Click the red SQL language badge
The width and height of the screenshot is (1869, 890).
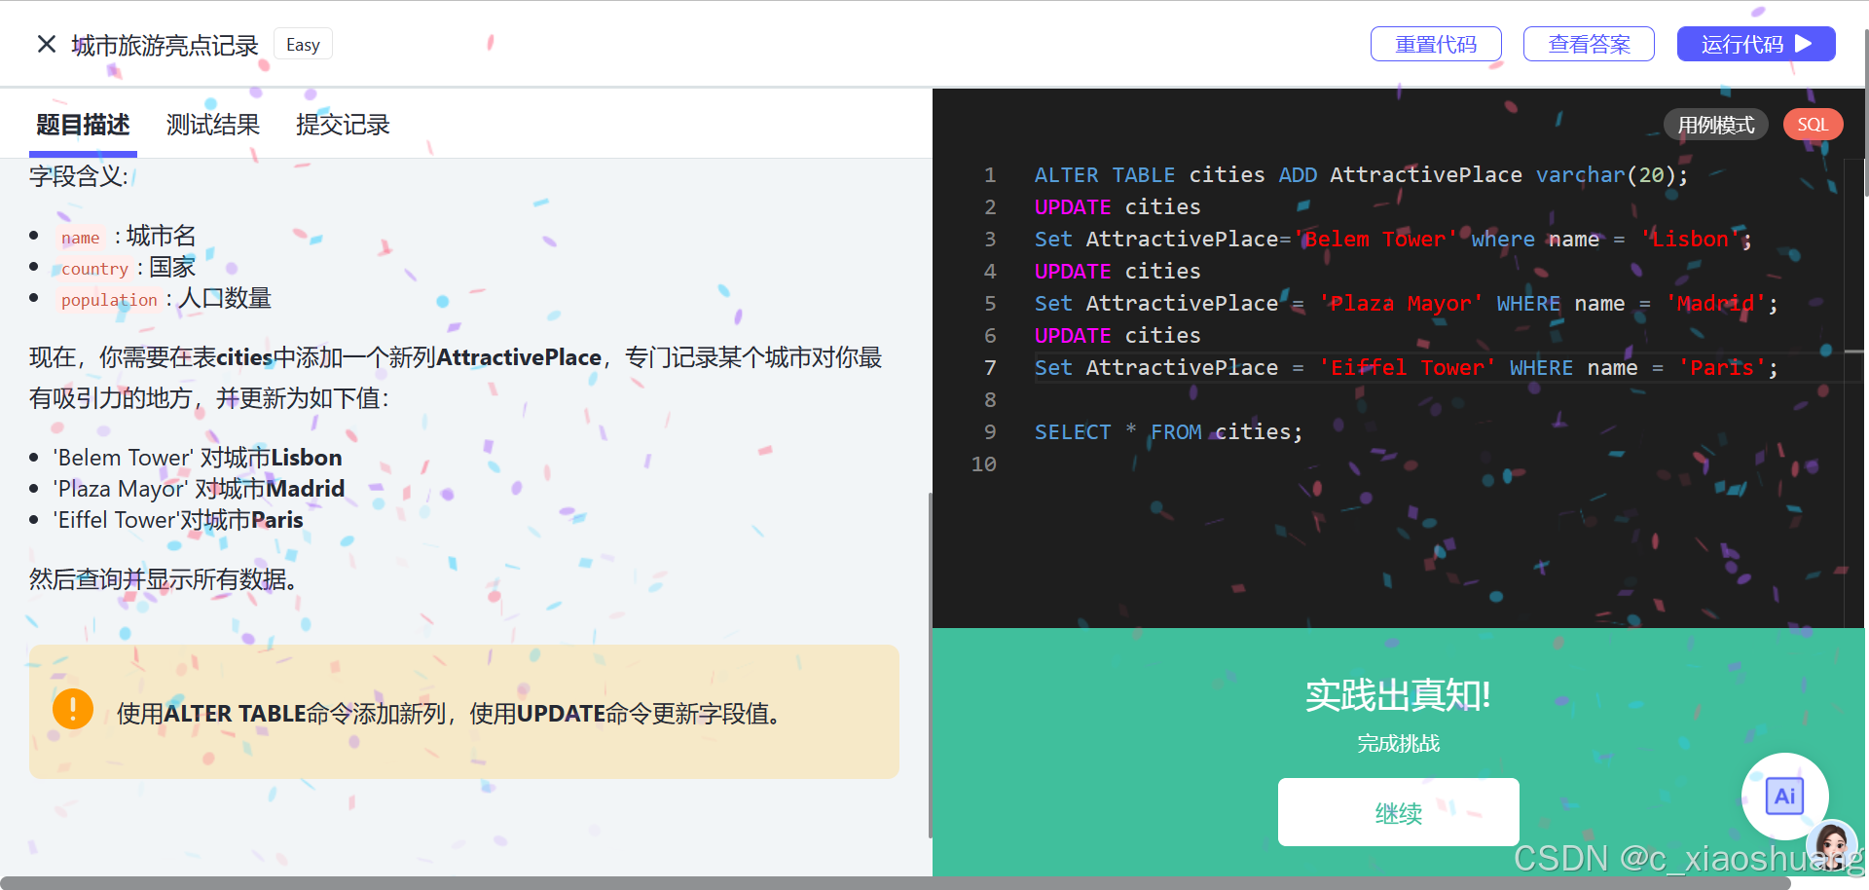(1813, 124)
